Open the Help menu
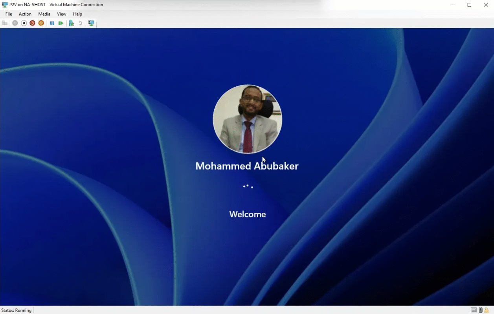The height and width of the screenshot is (314, 494). pos(77,14)
